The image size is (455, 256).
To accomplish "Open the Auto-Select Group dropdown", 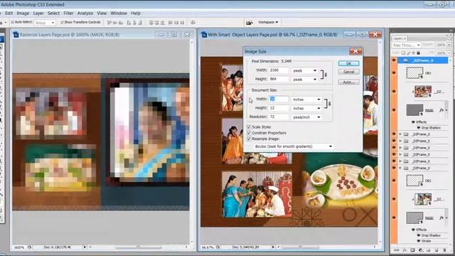I will point(45,22).
